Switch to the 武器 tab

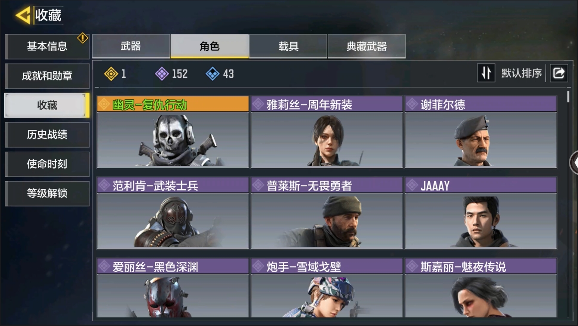click(x=131, y=46)
